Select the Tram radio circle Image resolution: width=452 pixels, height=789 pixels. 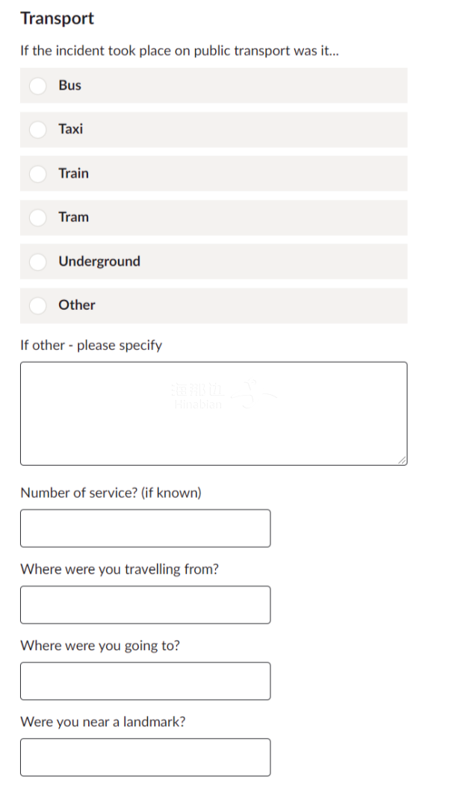coord(38,218)
